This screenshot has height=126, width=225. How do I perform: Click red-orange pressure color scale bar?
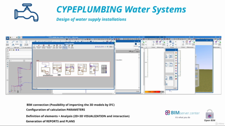pyautogui.click(x=152, y=92)
